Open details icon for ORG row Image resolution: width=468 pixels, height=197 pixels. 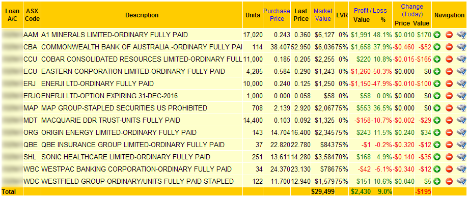(x=461, y=132)
